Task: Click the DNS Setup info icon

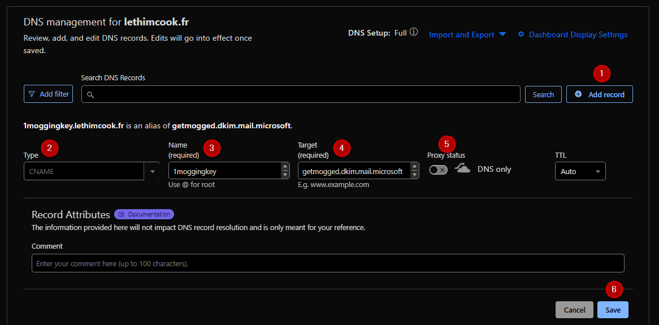Action: click(x=414, y=32)
